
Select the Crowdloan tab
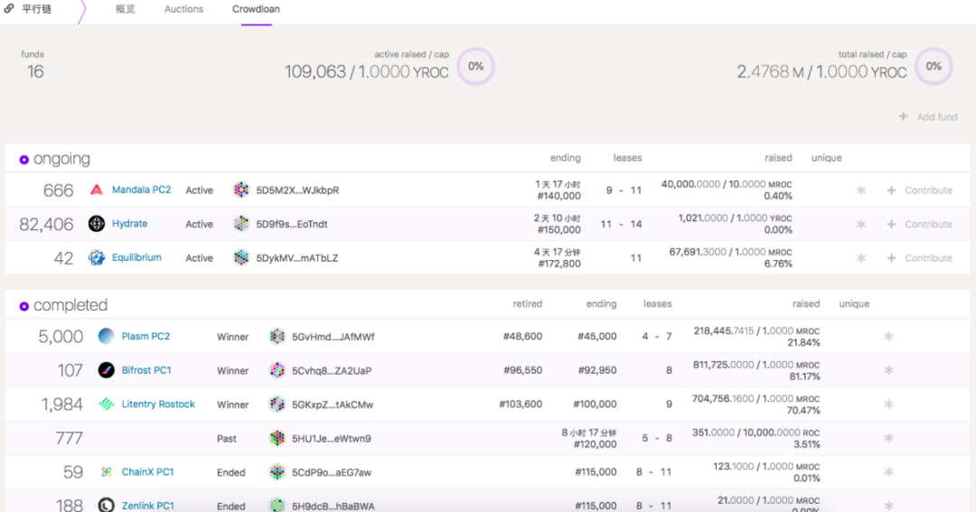pos(256,9)
